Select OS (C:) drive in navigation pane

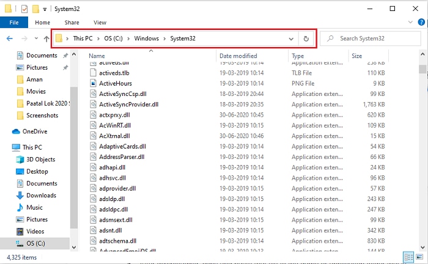pyautogui.click(x=35, y=243)
